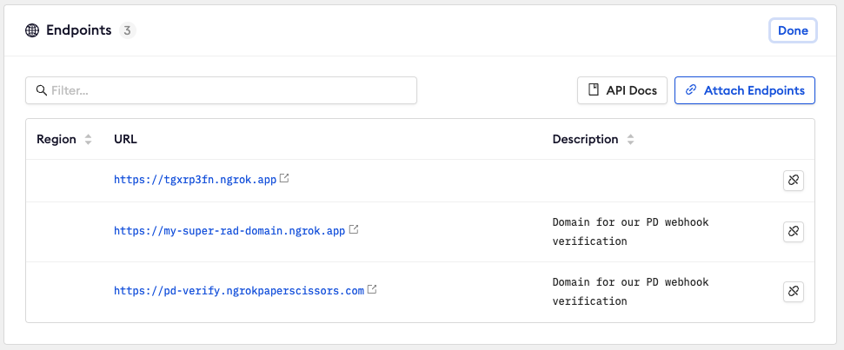Sort table by Region column arrows
The width and height of the screenshot is (844, 350).
[88, 140]
